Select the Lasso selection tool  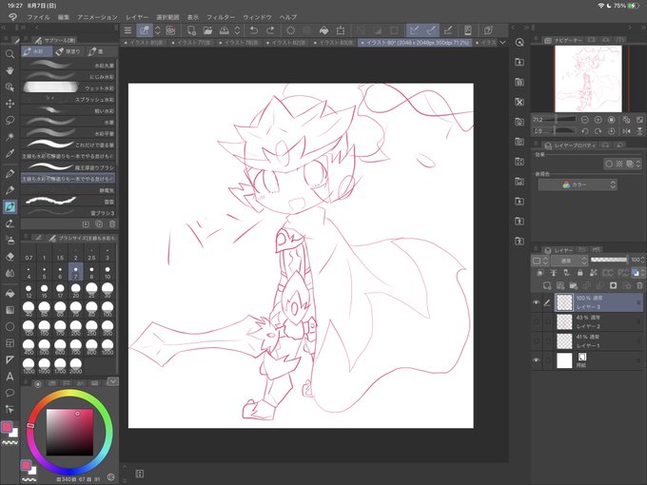10,120
